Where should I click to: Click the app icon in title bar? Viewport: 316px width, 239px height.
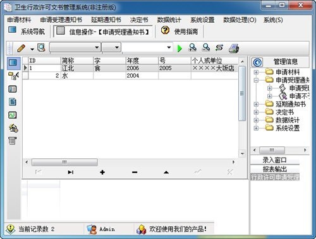point(8,8)
